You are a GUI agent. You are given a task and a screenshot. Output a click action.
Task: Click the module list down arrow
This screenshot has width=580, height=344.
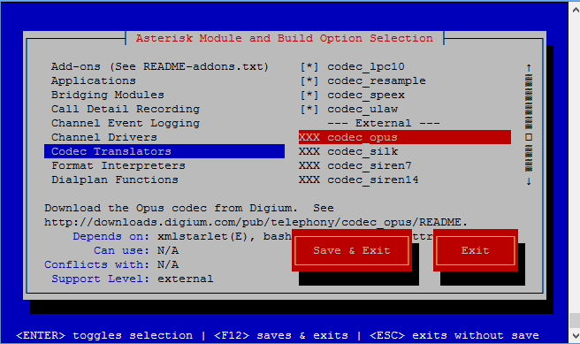tap(529, 181)
